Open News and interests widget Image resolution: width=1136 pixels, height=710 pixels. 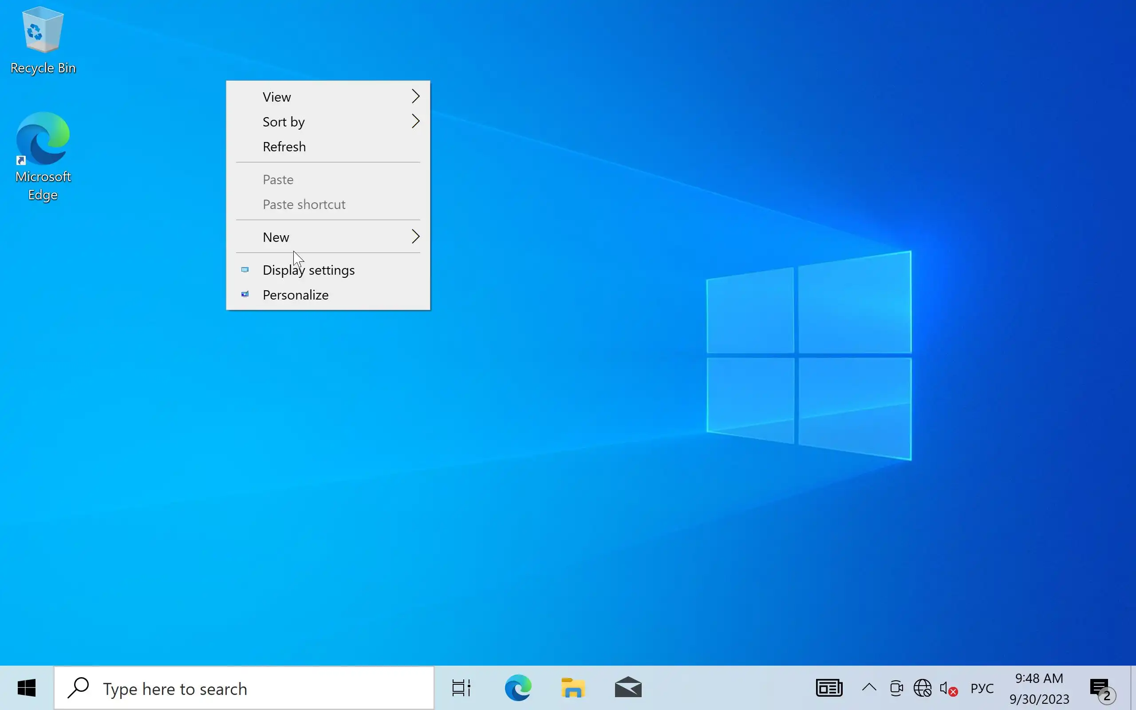point(829,688)
